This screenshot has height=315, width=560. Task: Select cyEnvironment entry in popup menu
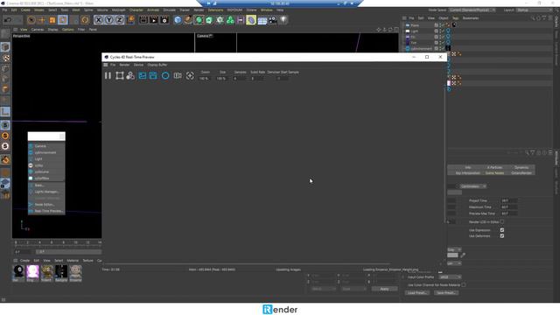(x=46, y=152)
